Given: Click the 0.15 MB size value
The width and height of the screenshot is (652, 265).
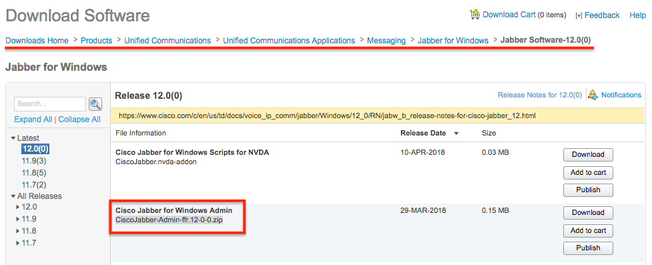Looking at the screenshot, I should click(495, 211).
